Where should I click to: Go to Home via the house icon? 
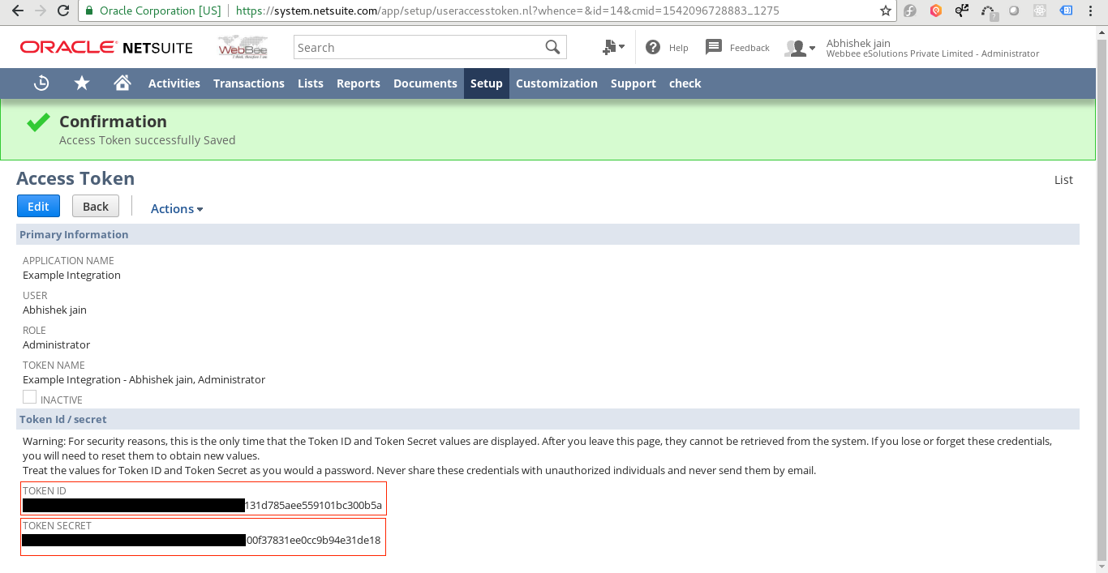122,83
